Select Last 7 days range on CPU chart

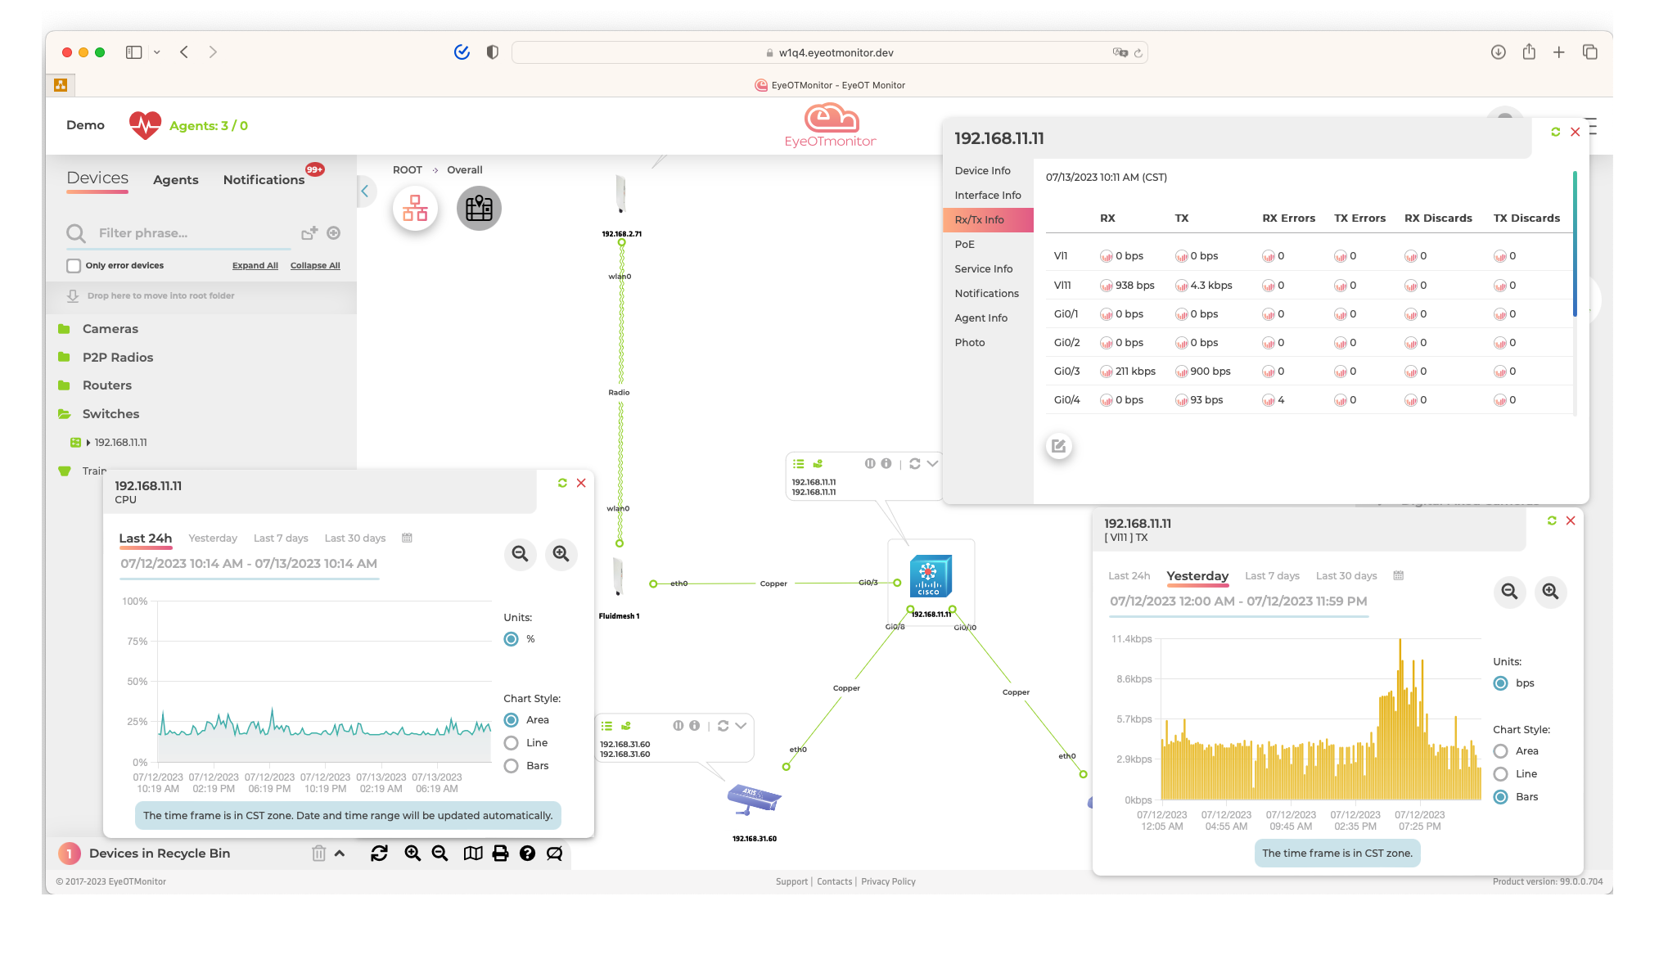point(280,538)
